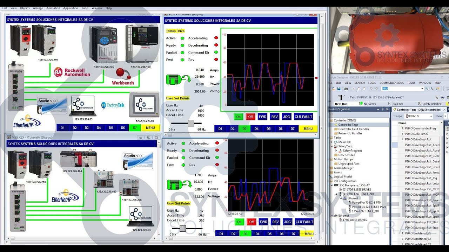Collapse the SafetyTask tree node
The image size is (449, 252).
point(332,146)
